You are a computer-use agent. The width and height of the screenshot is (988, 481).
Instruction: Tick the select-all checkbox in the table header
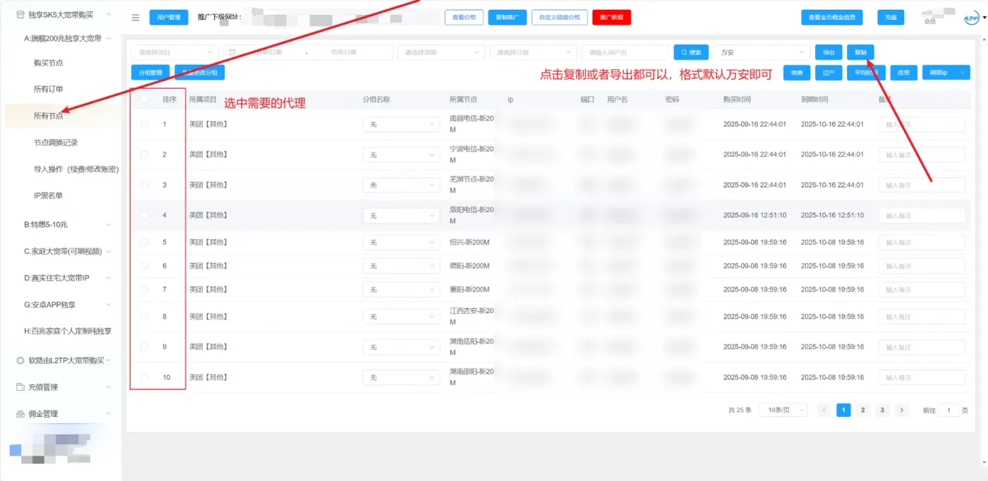145,99
